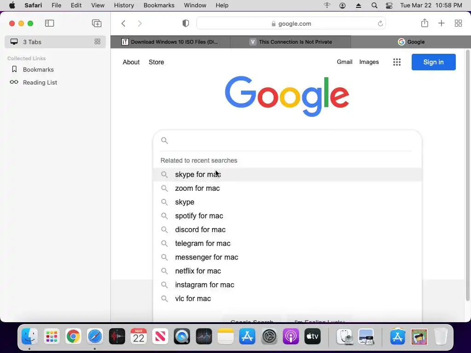This screenshot has height=353, width=471.
Task: Click the menu bar date and time
Action: click(431, 6)
